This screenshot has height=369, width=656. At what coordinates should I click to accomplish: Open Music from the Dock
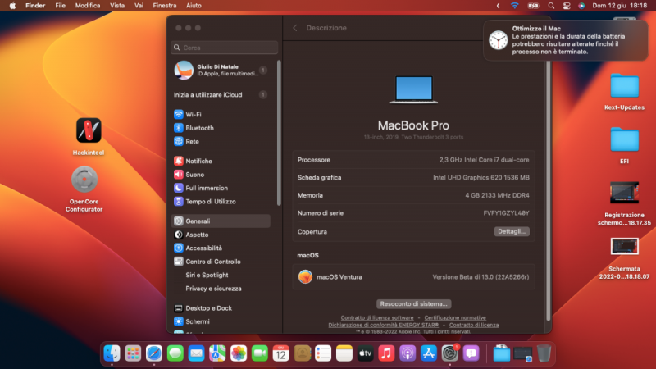(386, 353)
